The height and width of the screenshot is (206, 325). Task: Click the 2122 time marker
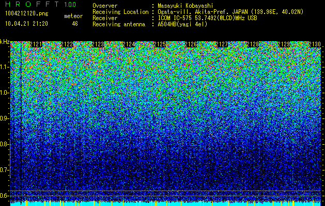coord(67,44)
